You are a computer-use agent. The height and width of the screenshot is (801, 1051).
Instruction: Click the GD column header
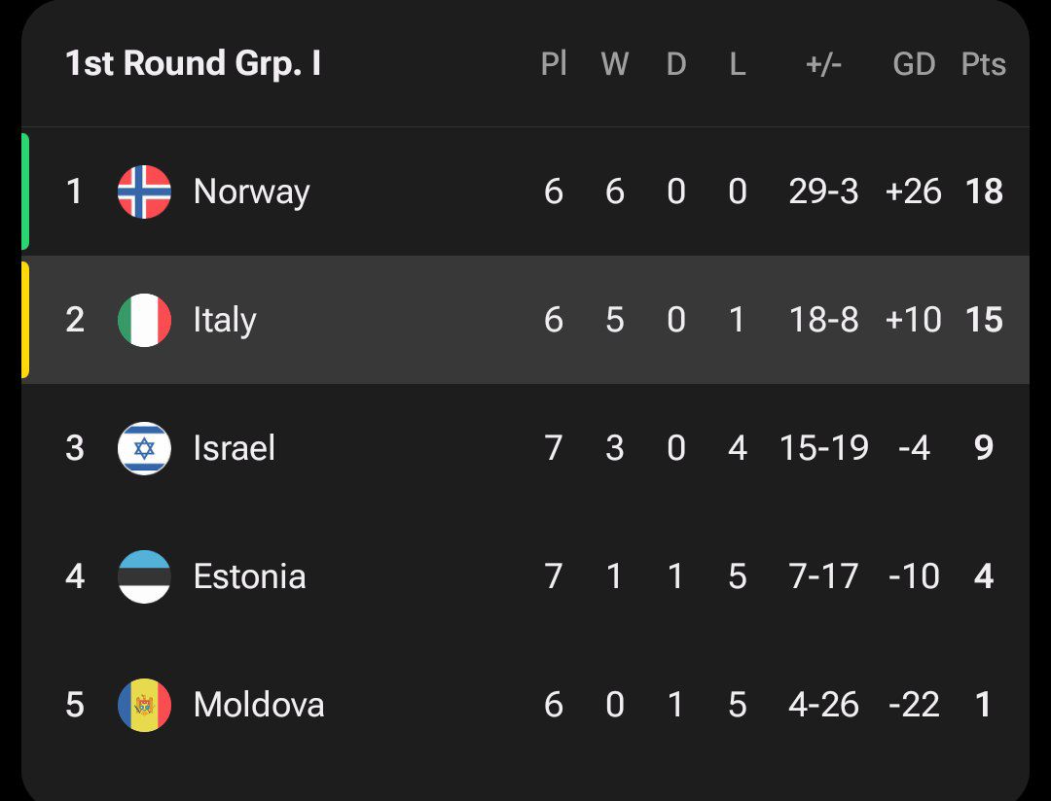click(x=914, y=64)
